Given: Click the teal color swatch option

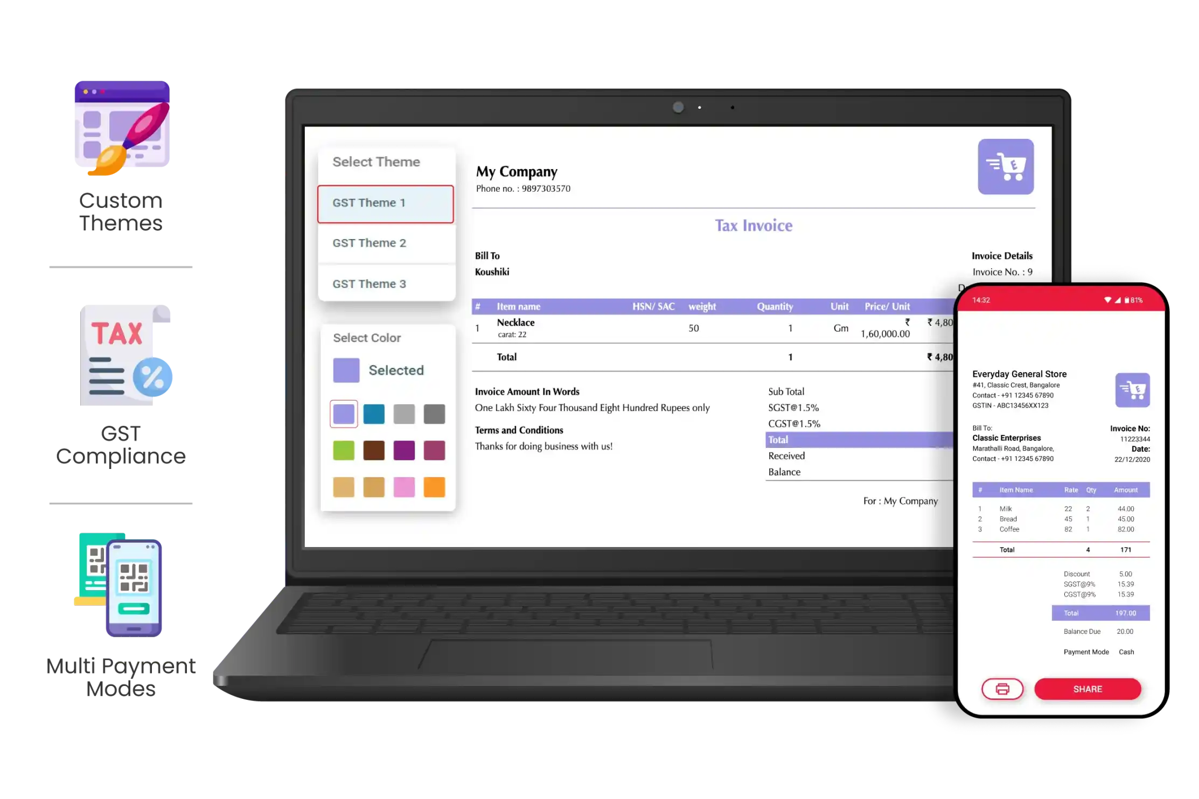Looking at the screenshot, I should tap(374, 413).
